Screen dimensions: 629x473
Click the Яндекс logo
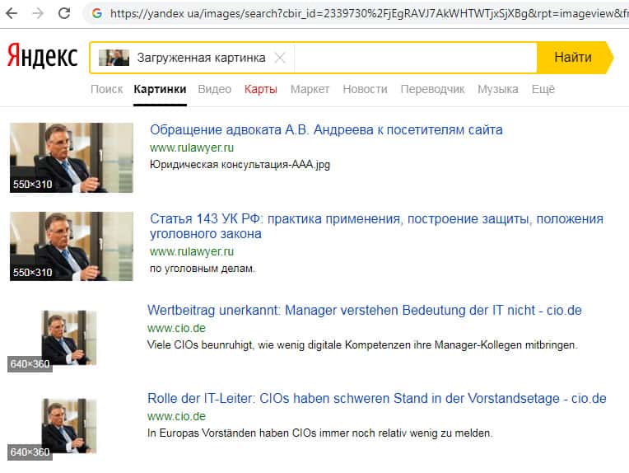point(42,56)
